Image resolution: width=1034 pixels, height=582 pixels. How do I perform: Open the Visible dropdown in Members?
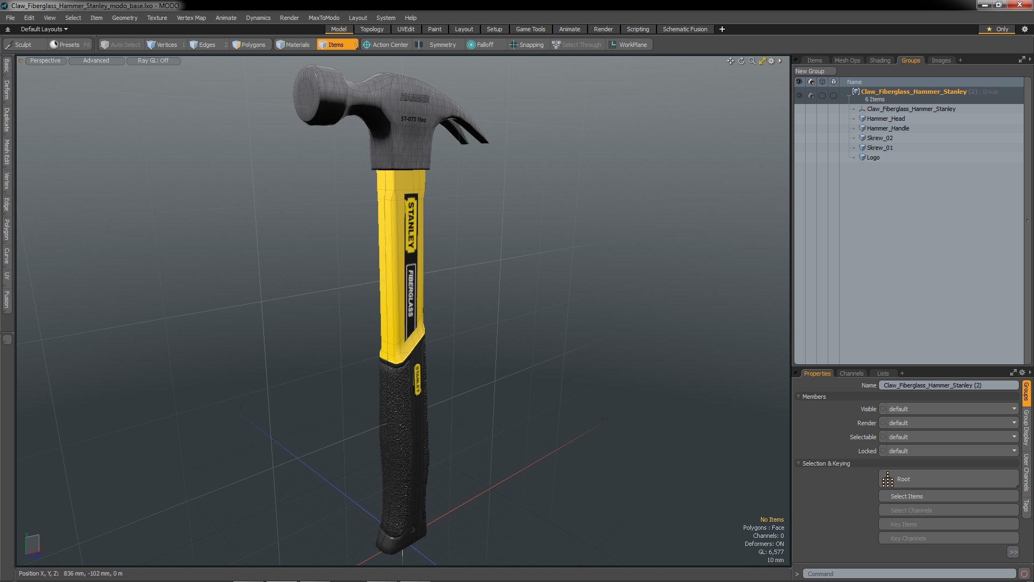(952, 409)
